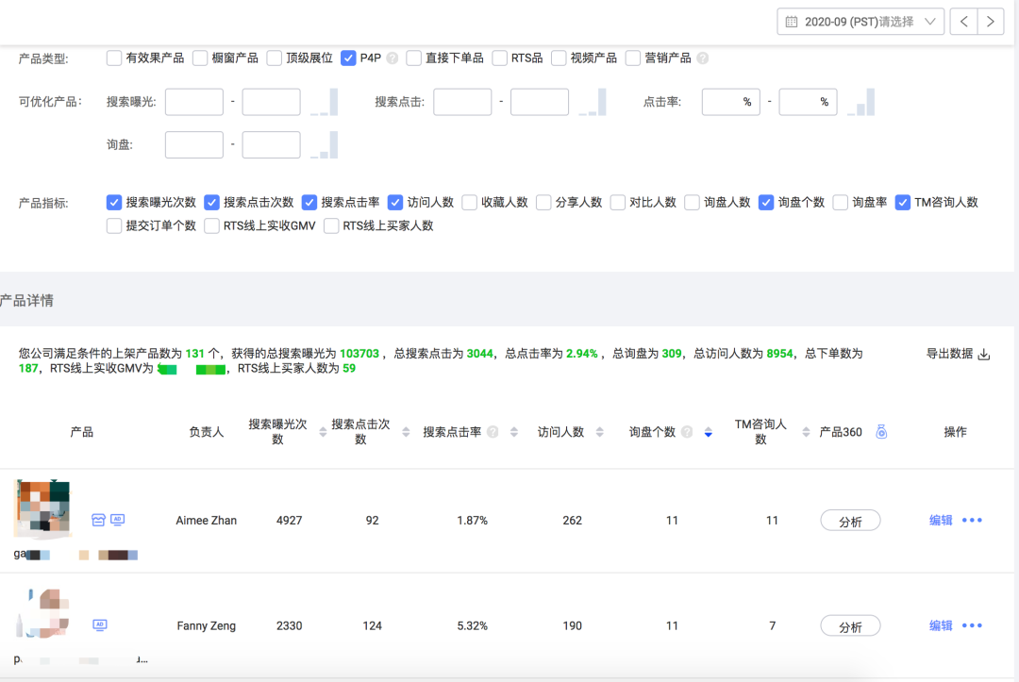Enable the 收藏人数 metric checkbox
Viewport: 1019px width, 682px height.
(x=469, y=202)
